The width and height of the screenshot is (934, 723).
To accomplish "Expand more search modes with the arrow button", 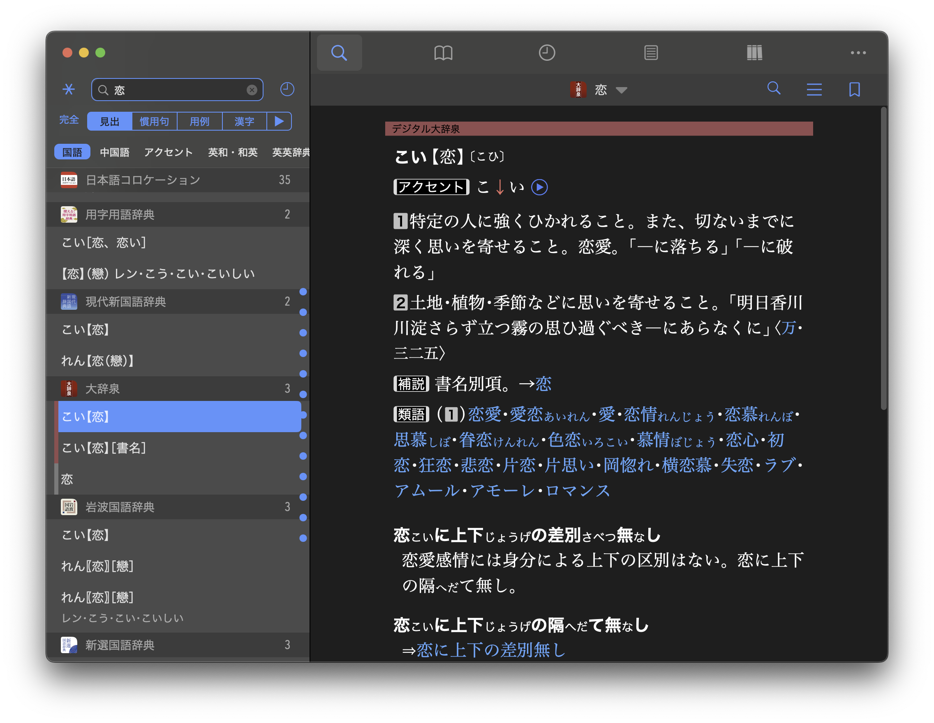I will [x=279, y=121].
